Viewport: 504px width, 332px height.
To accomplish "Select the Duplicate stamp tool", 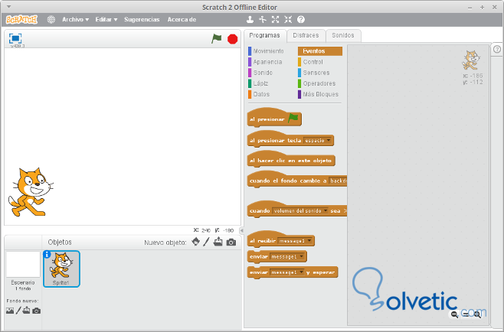I will [x=250, y=20].
